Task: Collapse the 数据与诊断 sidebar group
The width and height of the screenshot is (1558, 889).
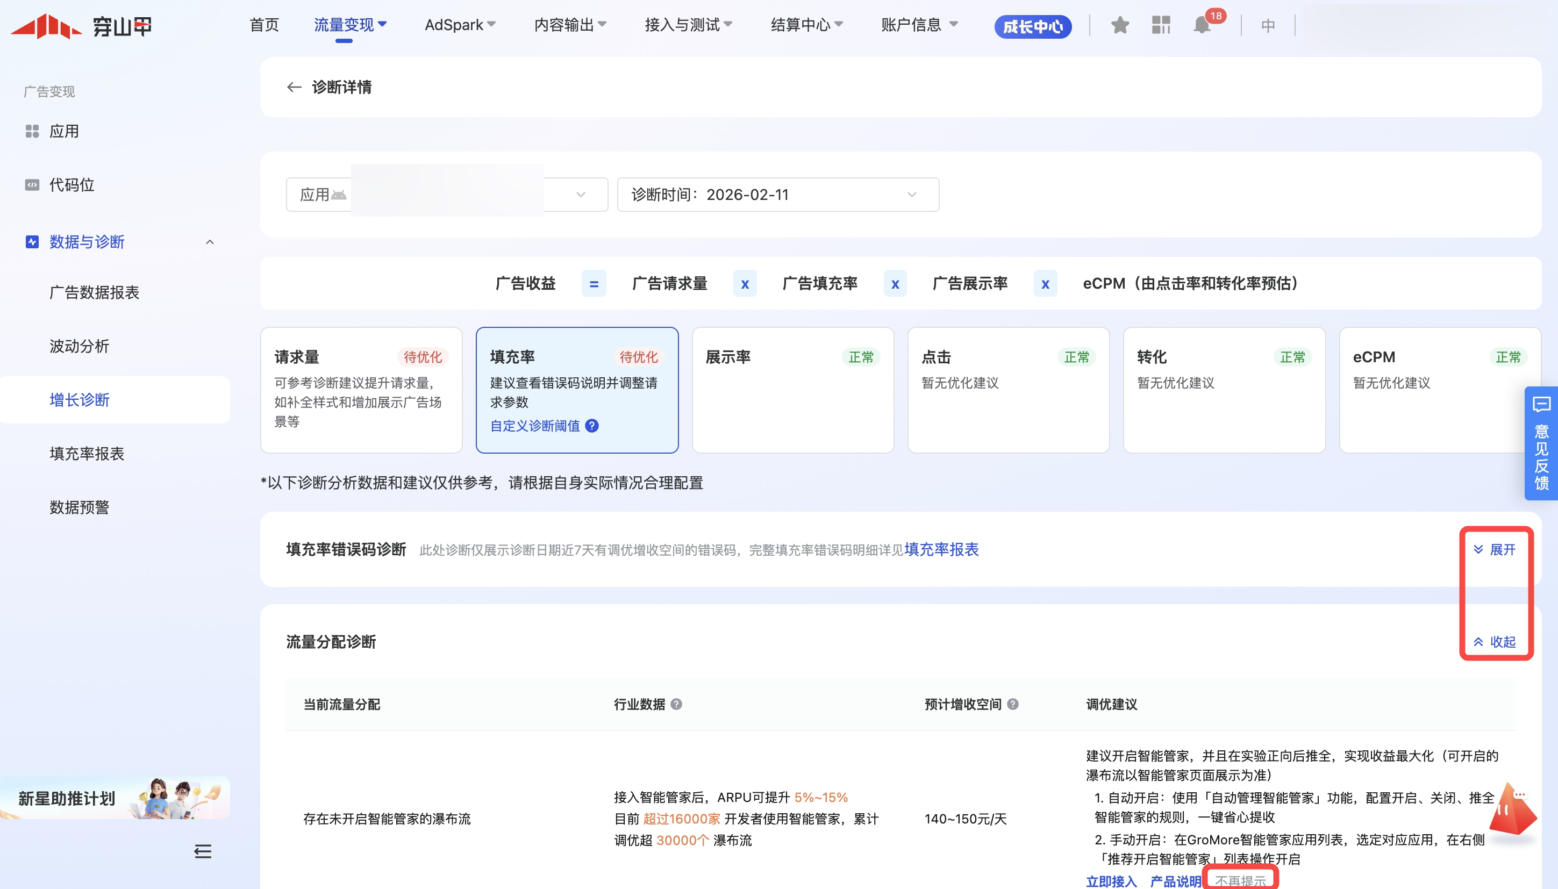Action: [x=210, y=242]
